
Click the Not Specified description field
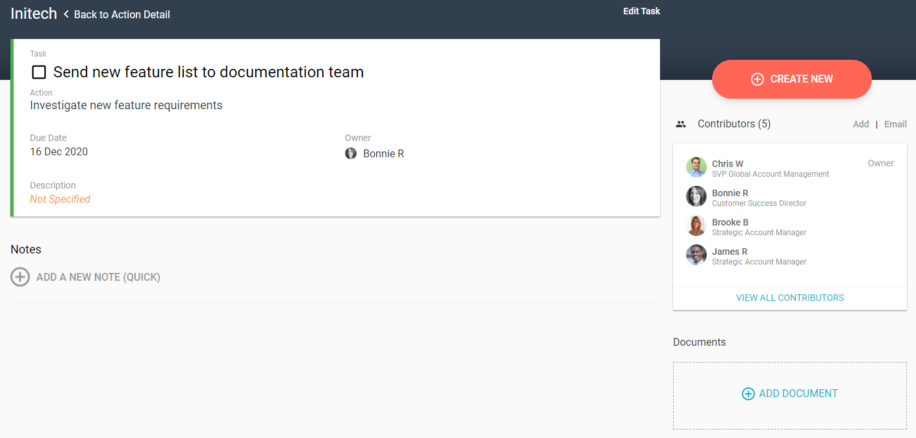(60, 200)
